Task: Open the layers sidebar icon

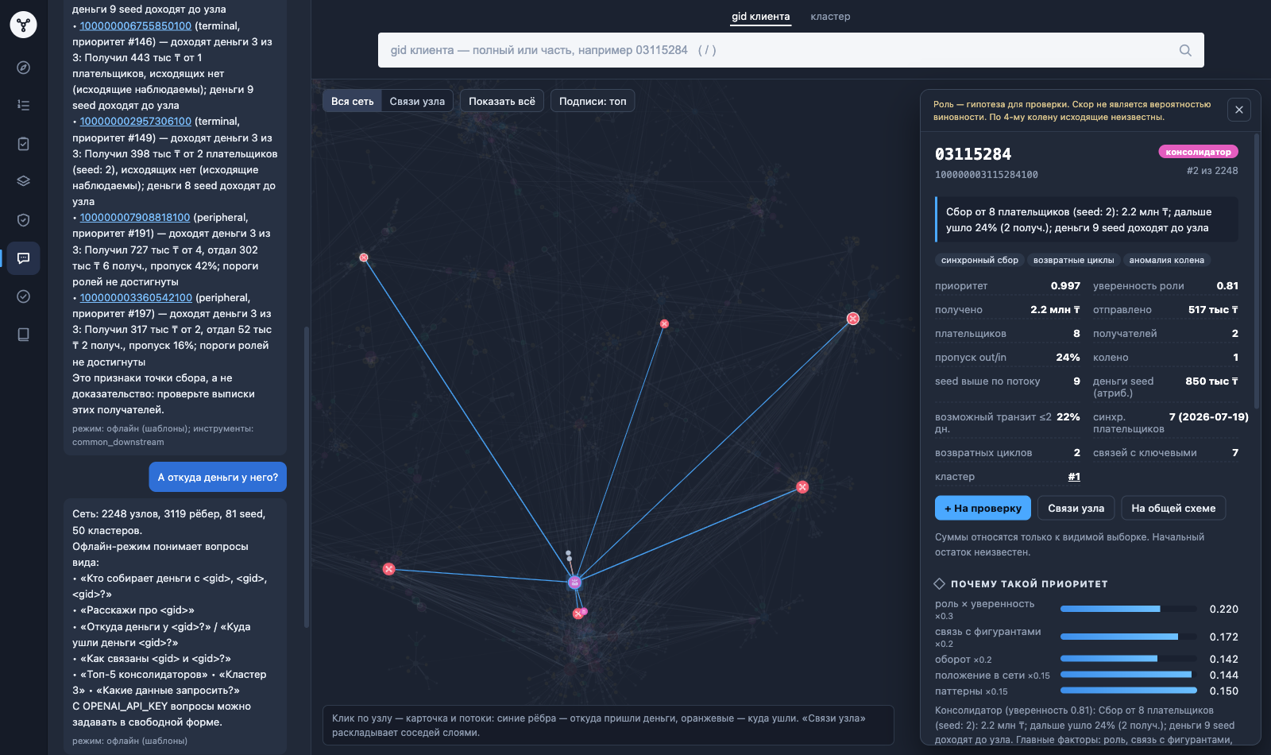Action: coord(23,181)
